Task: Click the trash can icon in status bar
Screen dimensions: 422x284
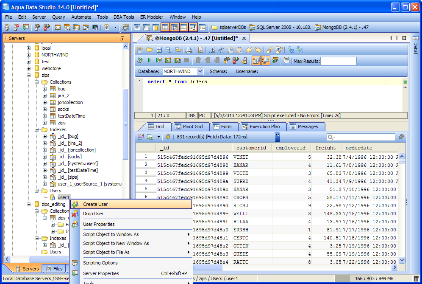Action: tap(416, 278)
